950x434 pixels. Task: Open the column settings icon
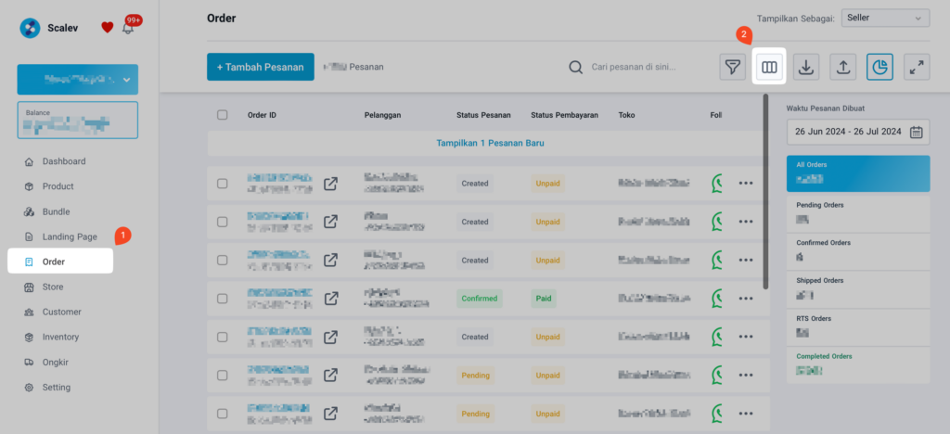(769, 67)
